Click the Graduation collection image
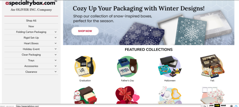Viewport: 239px width, 107px height. coord(85,67)
